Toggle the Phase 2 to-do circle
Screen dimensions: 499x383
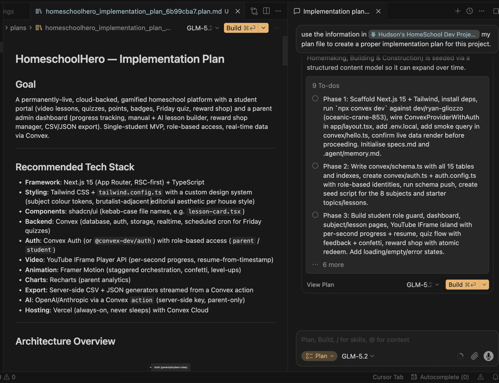point(315,166)
